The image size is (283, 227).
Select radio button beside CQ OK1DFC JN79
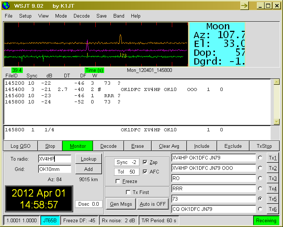[x=261, y=209]
